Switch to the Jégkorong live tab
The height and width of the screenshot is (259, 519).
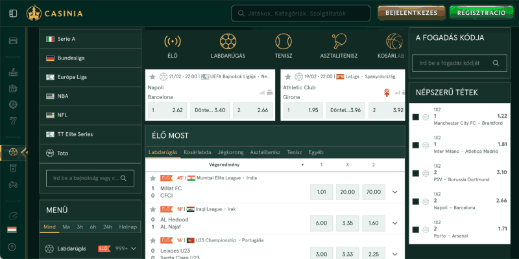click(231, 152)
